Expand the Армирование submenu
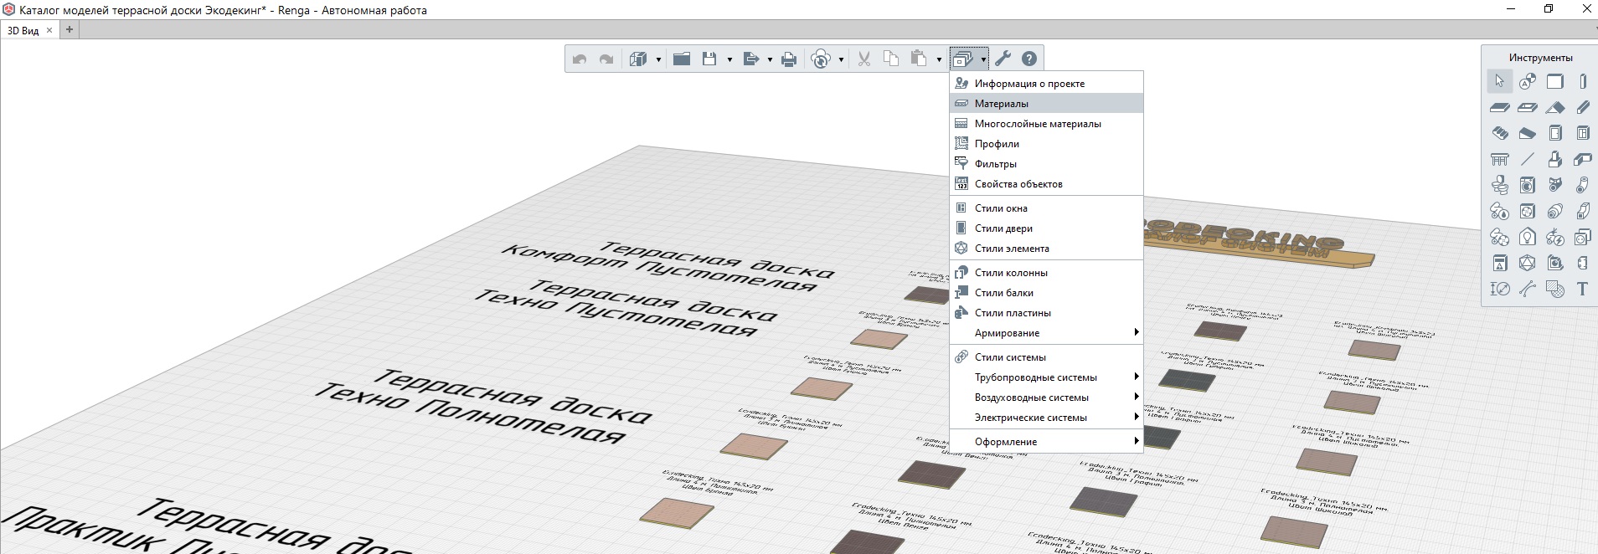 1046,332
